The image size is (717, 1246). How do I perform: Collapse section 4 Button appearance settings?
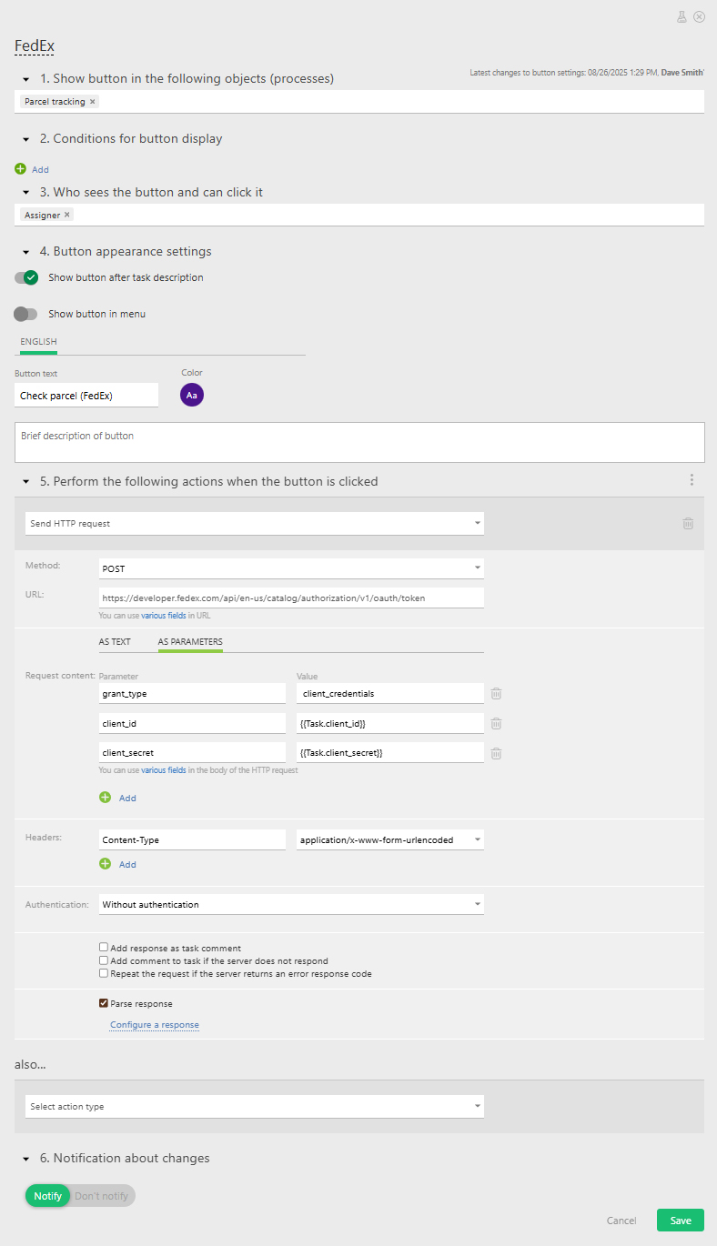26,252
